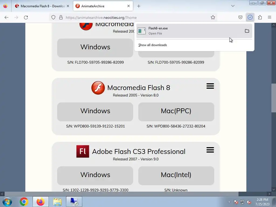The height and width of the screenshot is (207, 276).
Task: Click the horizontal scroll right arrow
Action: pyautogui.click(x=269, y=194)
